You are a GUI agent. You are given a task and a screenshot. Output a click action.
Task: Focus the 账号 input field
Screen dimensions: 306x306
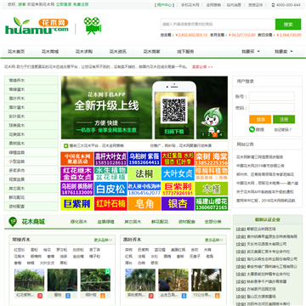coord(272,96)
